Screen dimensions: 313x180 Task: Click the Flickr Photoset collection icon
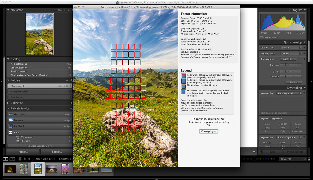pyautogui.click(x=18, y=141)
